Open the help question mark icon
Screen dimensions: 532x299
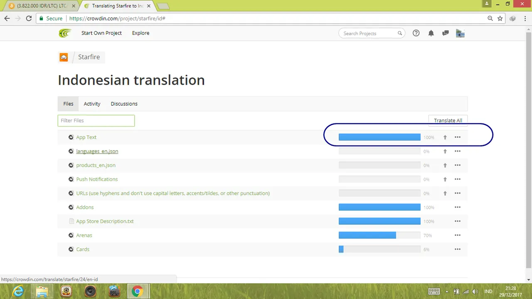[x=416, y=33]
